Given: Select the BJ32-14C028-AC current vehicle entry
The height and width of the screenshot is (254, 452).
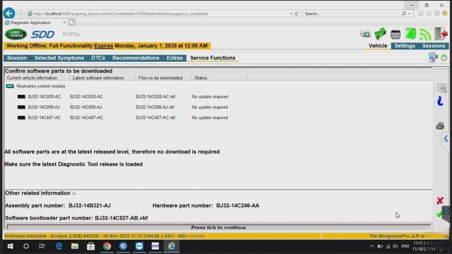Looking at the screenshot, I should pos(44,96).
